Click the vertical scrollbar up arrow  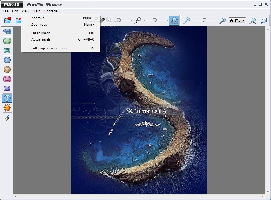pos(268,29)
